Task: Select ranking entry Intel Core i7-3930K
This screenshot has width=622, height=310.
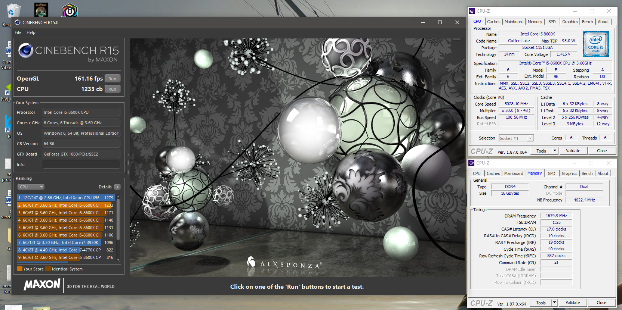Action: pos(66,242)
